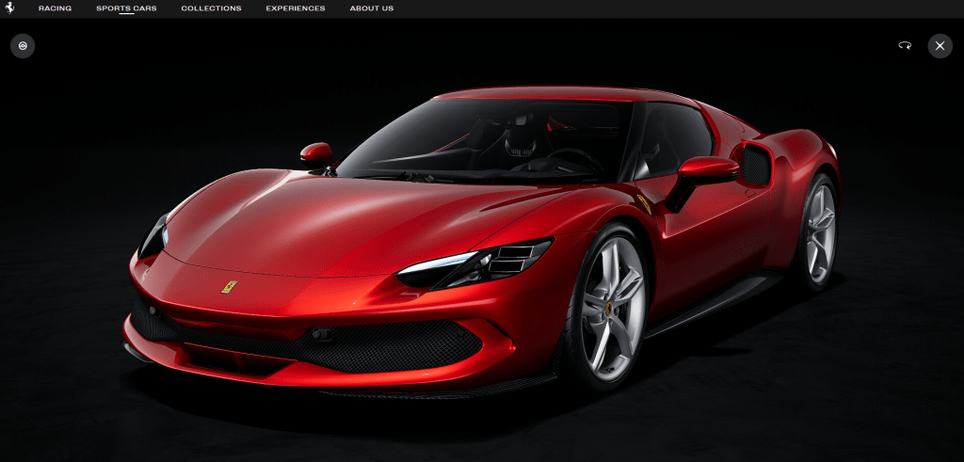Go to the Experiences section
The height and width of the screenshot is (462, 964).
tap(295, 8)
